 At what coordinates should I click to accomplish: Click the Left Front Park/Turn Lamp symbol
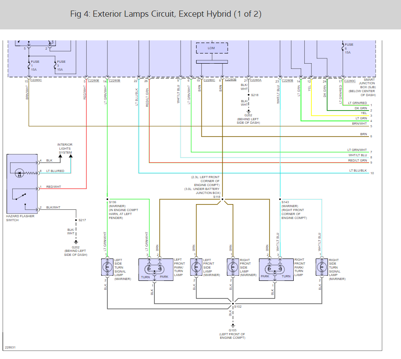coord(156,269)
